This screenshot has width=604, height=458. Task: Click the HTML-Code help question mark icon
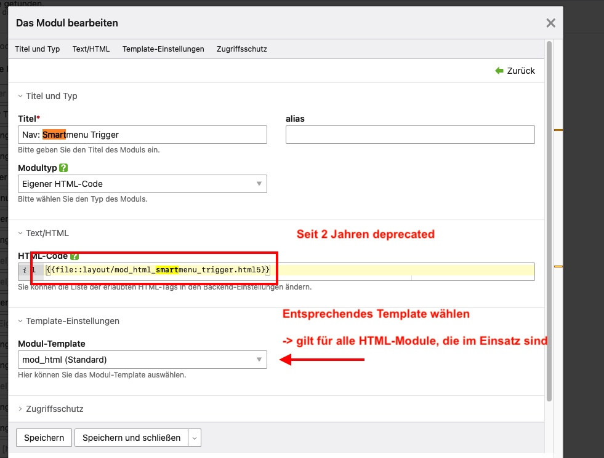click(74, 256)
